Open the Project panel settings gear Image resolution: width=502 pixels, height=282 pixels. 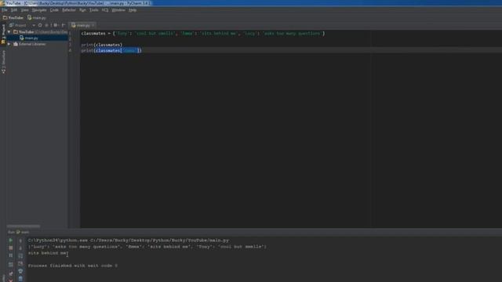[x=56, y=25]
